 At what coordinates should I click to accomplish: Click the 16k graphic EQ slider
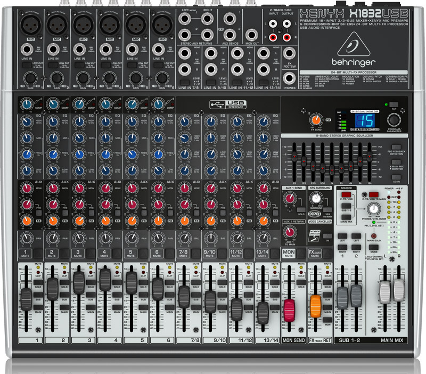(x=370, y=157)
